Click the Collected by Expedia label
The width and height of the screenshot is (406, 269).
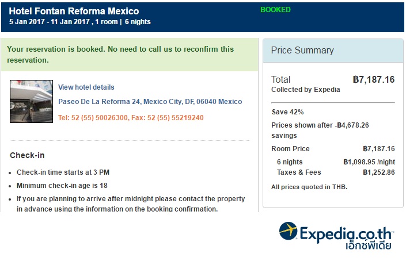(305, 90)
